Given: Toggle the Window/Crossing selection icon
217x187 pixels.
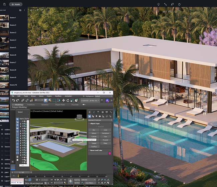Looking at the screenshot, I should click(58, 101).
